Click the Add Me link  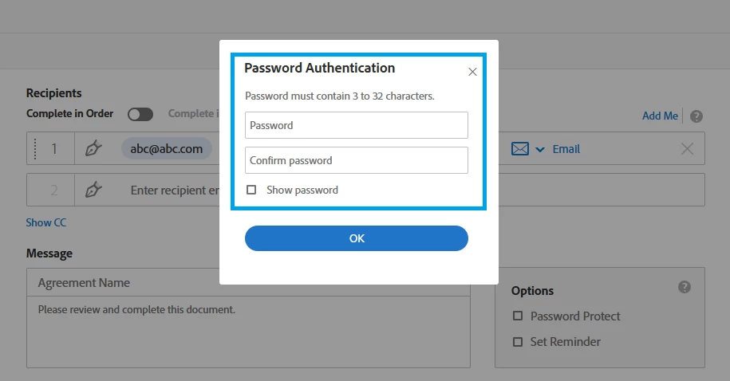(660, 116)
